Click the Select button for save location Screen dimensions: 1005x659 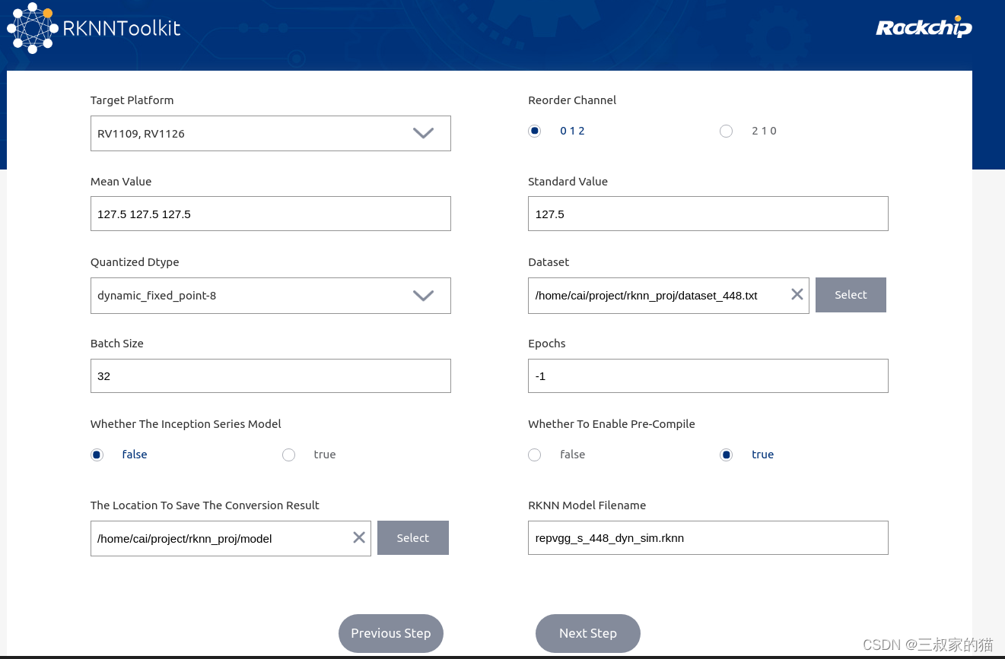tap(413, 537)
